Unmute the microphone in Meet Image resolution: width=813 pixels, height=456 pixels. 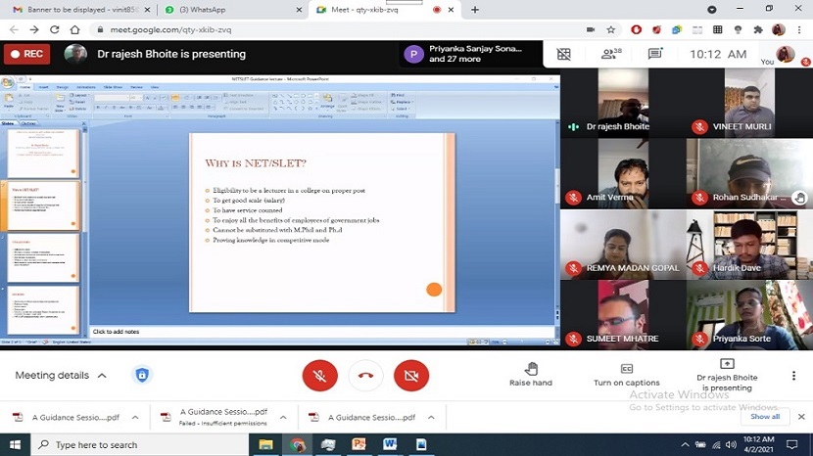coord(319,376)
